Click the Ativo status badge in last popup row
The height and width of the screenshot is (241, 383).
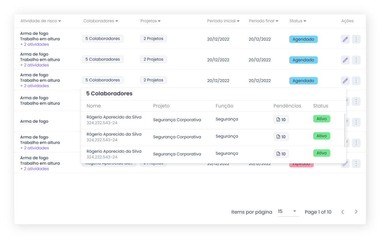pyautogui.click(x=321, y=153)
